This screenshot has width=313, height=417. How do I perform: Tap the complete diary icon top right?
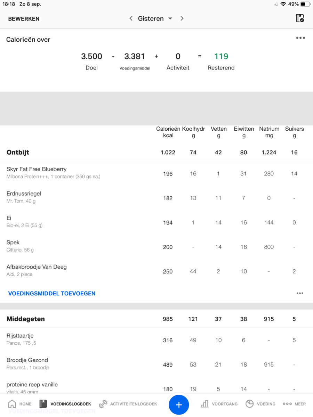[x=300, y=18]
